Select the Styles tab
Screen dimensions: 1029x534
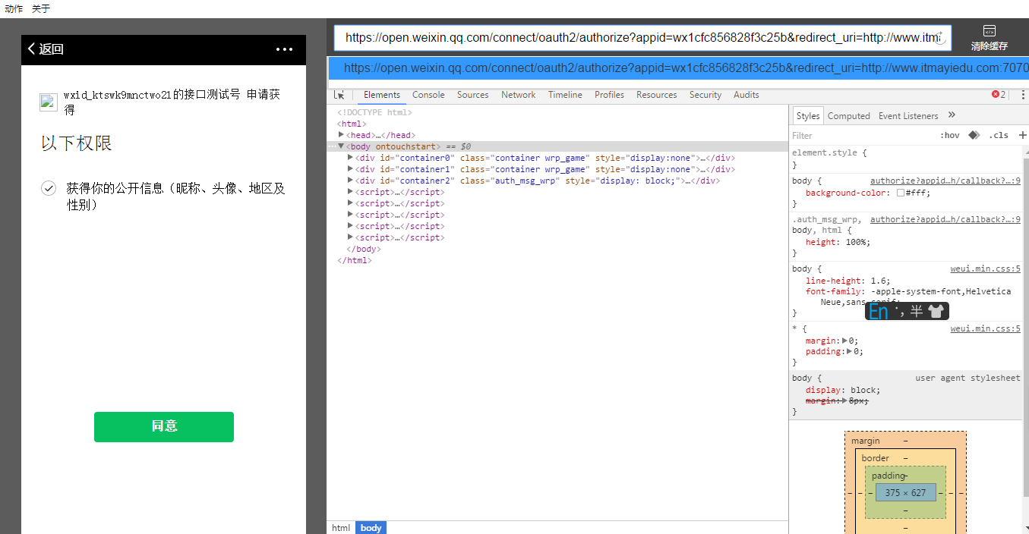pyautogui.click(x=808, y=116)
